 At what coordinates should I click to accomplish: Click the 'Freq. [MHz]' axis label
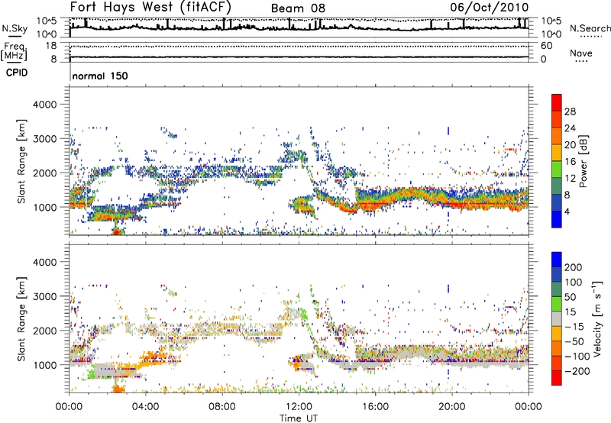pos(14,53)
